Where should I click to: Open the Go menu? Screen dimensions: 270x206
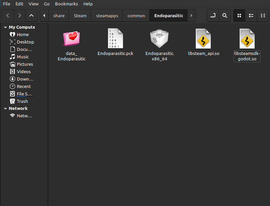coord(47,4)
